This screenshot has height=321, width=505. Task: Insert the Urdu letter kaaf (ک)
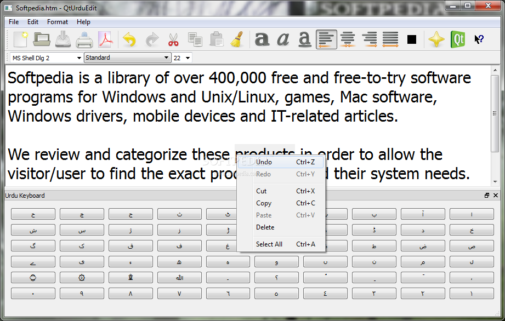click(x=82, y=246)
